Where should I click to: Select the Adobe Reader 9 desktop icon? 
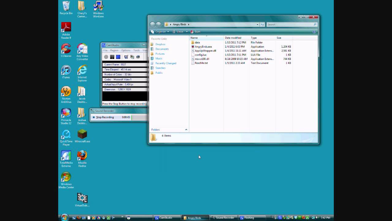pos(66,31)
